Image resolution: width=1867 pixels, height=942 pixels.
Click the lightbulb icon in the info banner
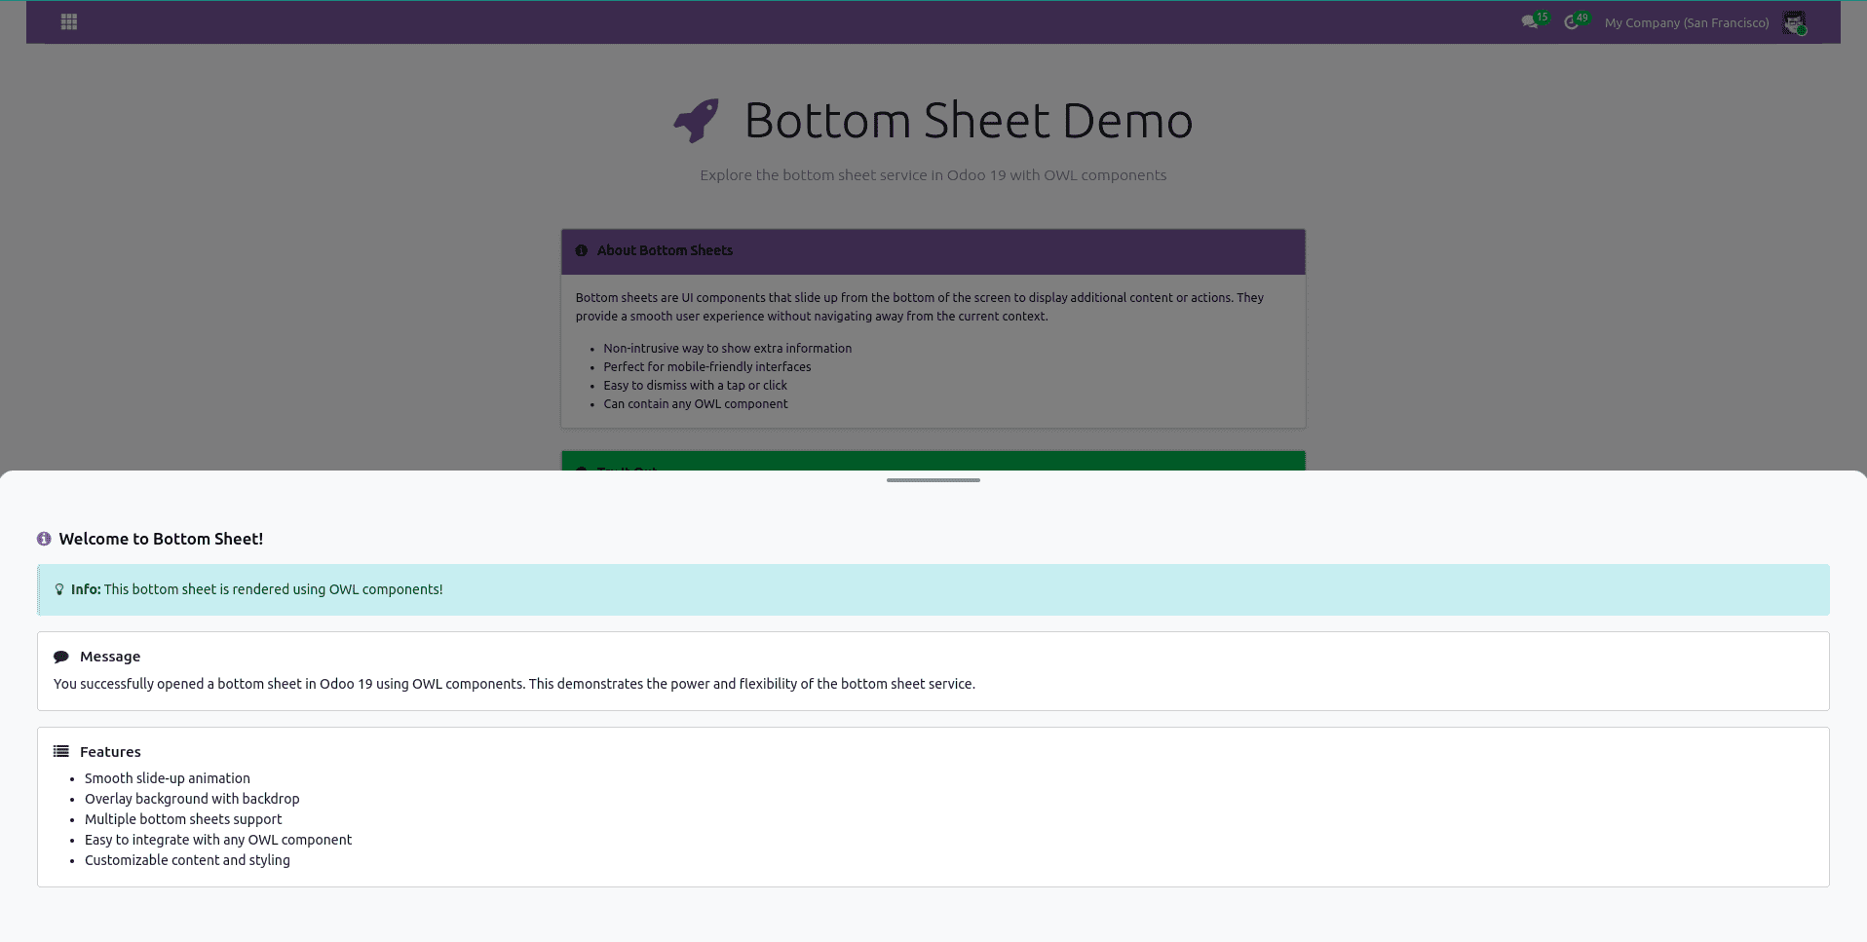tap(59, 589)
